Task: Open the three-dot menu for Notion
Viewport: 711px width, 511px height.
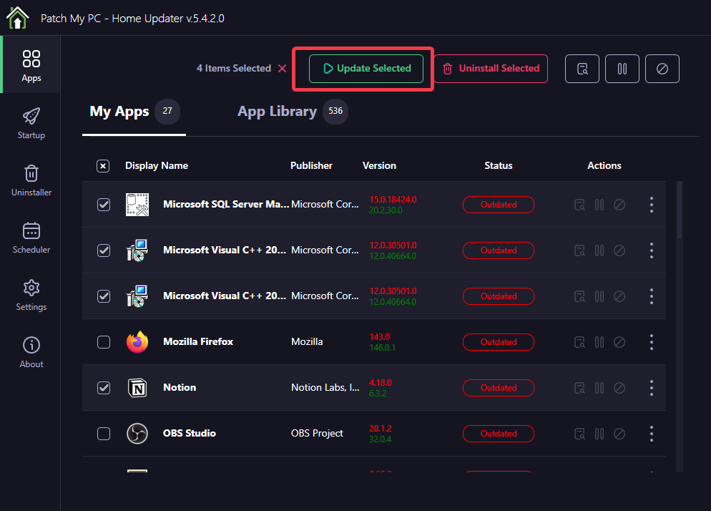Action: pos(652,387)
